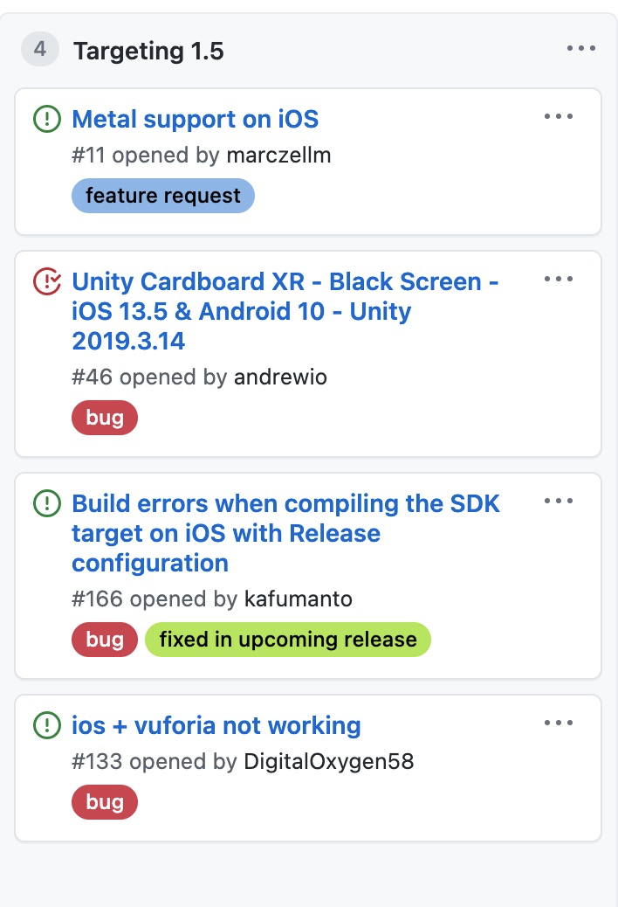
Task: Click the bug label on Build errors card
Action: 104,639
